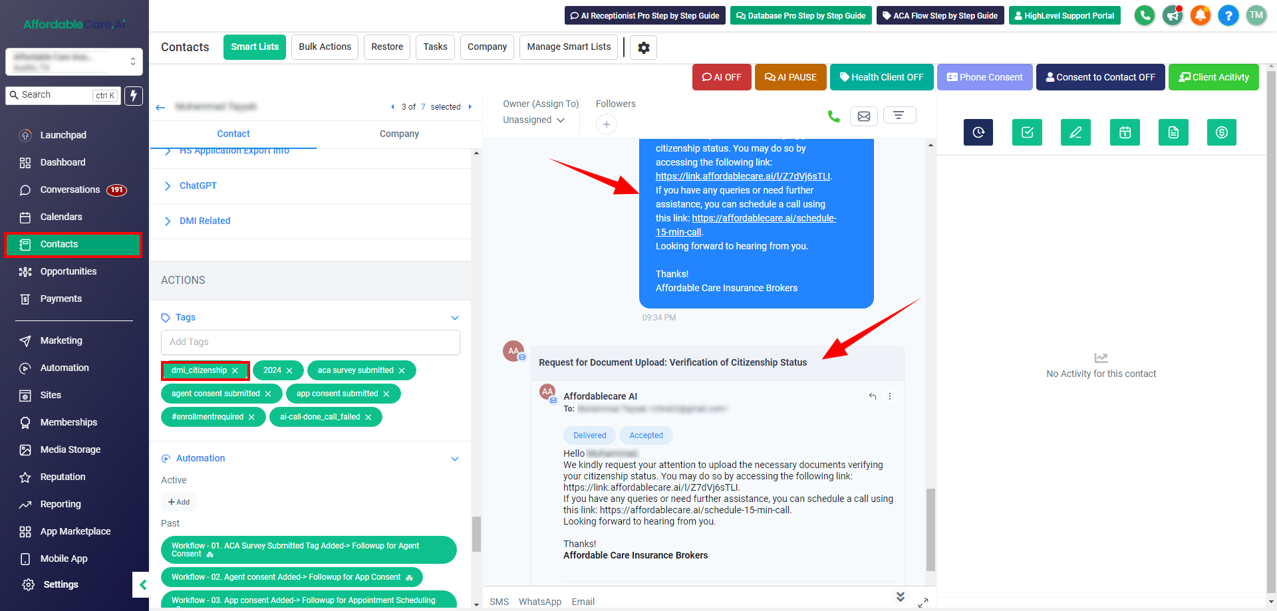The image size is (1277, 611).
Task: Open the email envelope icon
Action: [x=863, y=116]
